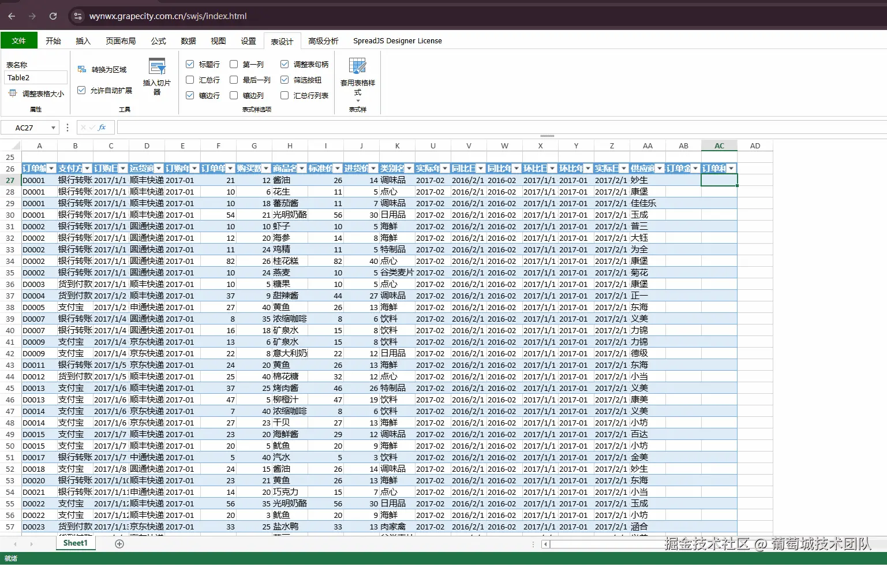
Task: Select the 谷类麦片 category cell
Action: [397, 273]
